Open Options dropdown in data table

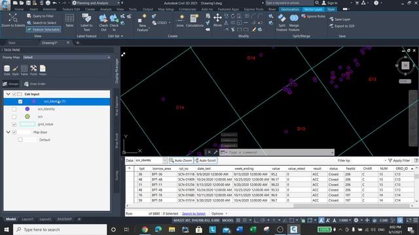[x=219, y=213]
